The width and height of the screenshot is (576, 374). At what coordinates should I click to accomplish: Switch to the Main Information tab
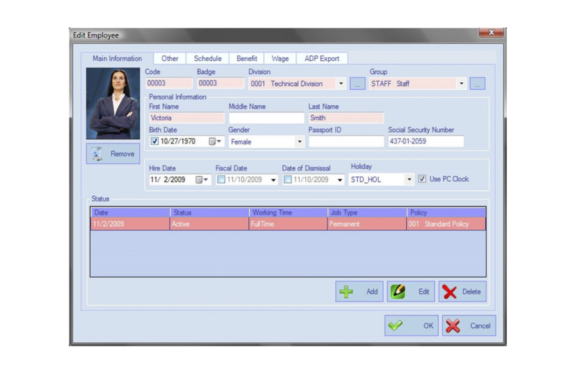[117, 58]
